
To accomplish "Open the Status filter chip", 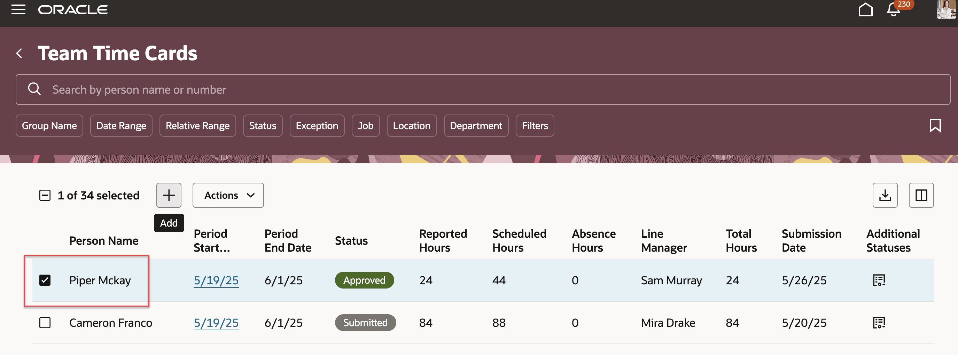I will pyautogui.click(x=263, y=126).
